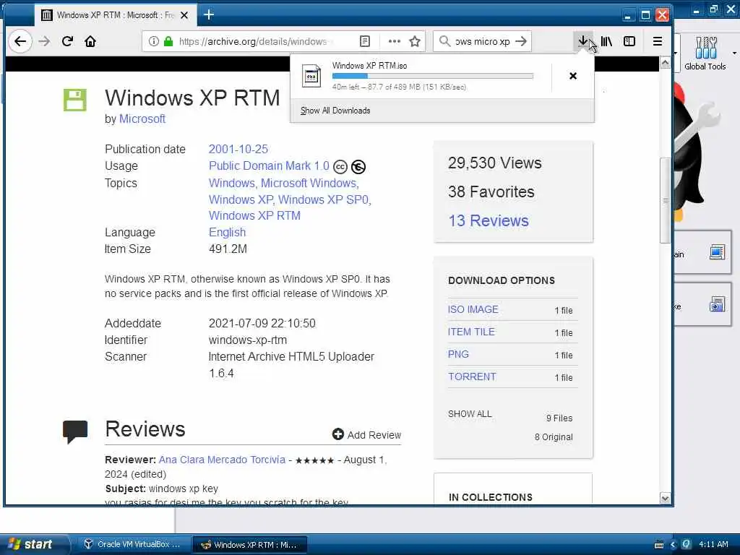Show sidebars using the sidebar icon

click(x=629, y=41)
